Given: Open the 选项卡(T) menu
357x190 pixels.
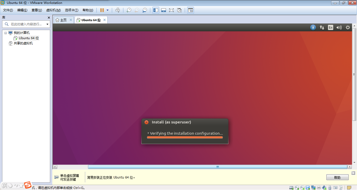Looking at the screenshot, I should 72,10.
